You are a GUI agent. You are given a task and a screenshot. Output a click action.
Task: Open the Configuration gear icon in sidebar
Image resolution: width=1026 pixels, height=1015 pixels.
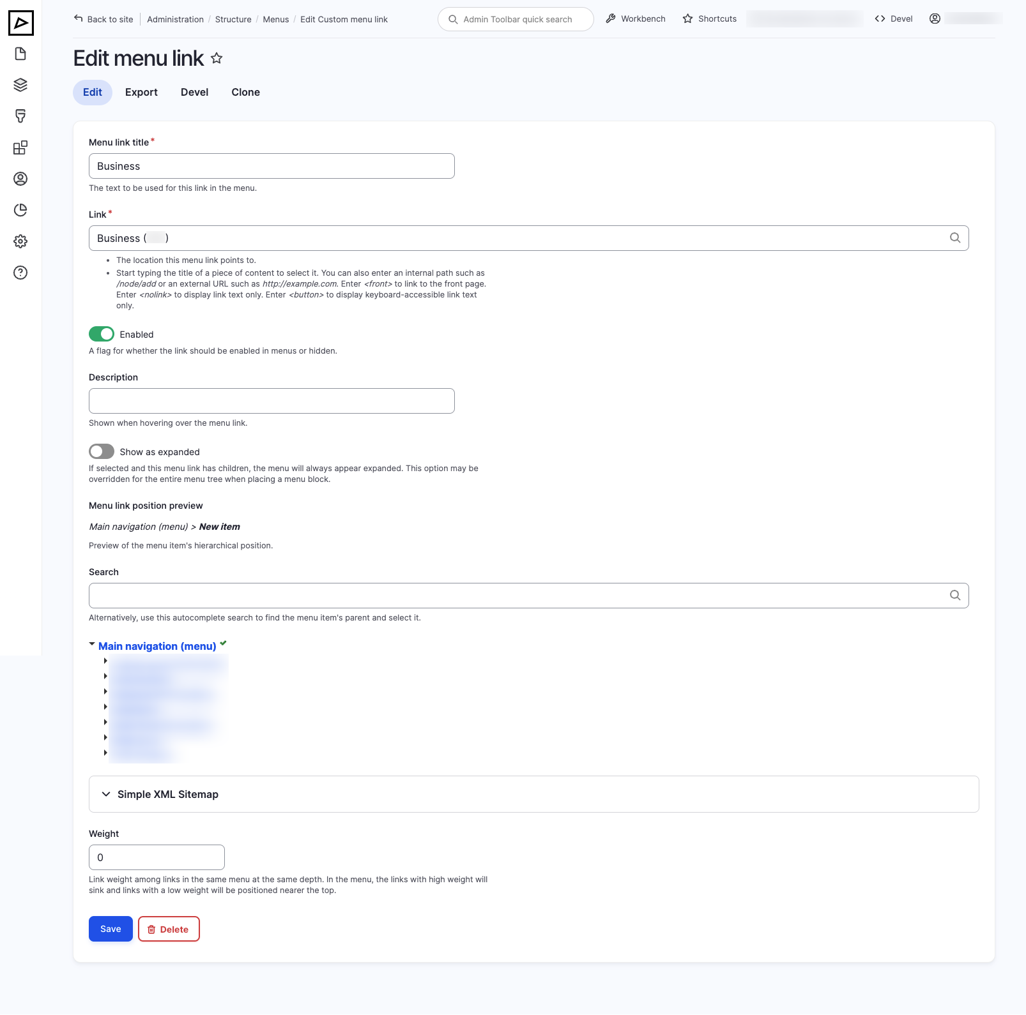20,241
